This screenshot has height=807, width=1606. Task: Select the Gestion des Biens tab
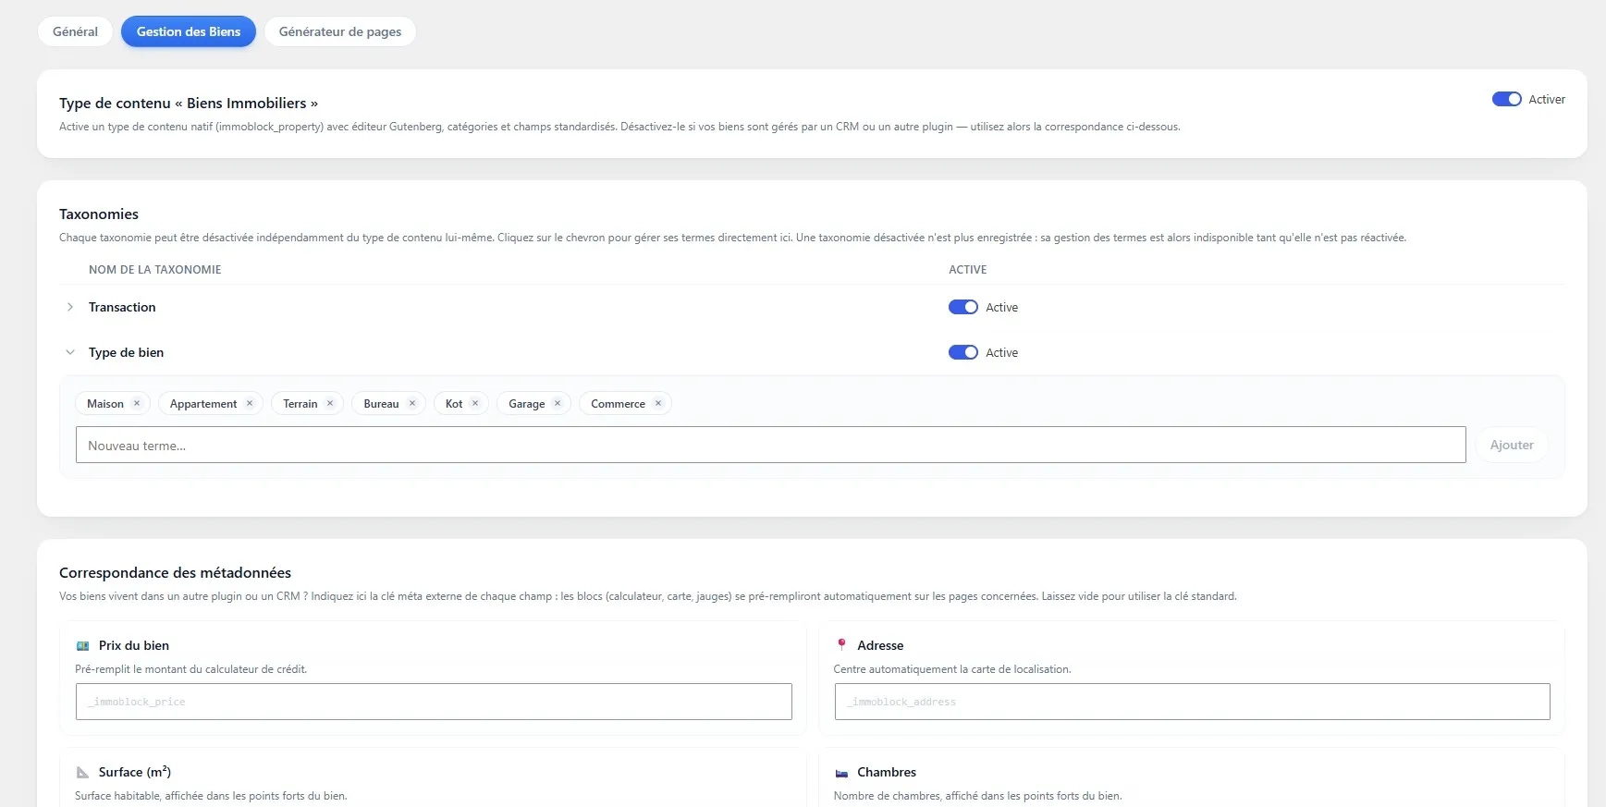click(189, 31)
